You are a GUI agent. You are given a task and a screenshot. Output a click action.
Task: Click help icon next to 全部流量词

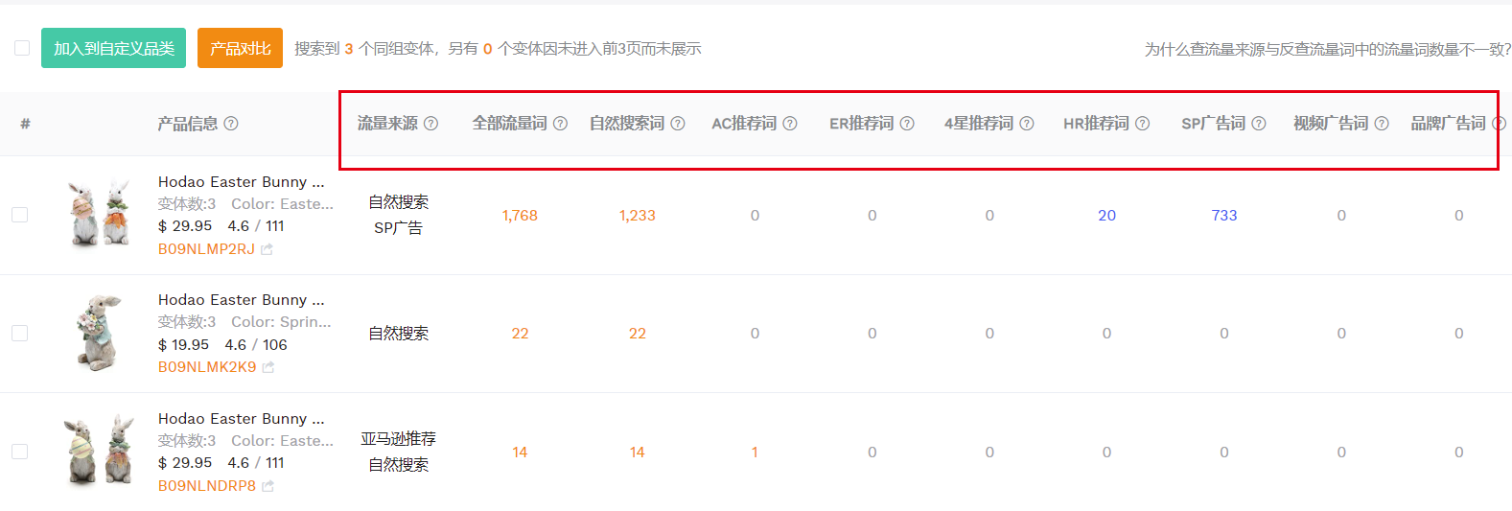point(561,124)
